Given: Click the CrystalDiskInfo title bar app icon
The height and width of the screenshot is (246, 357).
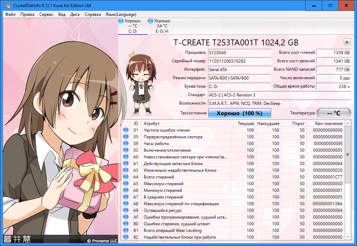Looking at the screenshot, I should [8, 6].
